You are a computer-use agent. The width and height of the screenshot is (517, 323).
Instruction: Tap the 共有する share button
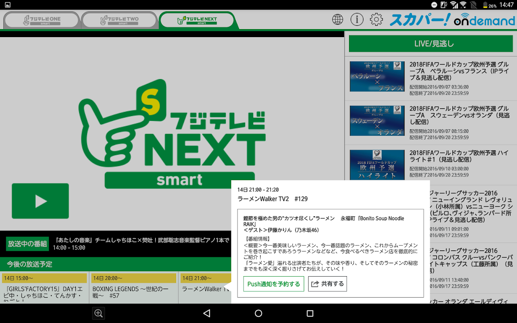pos(328,284)
